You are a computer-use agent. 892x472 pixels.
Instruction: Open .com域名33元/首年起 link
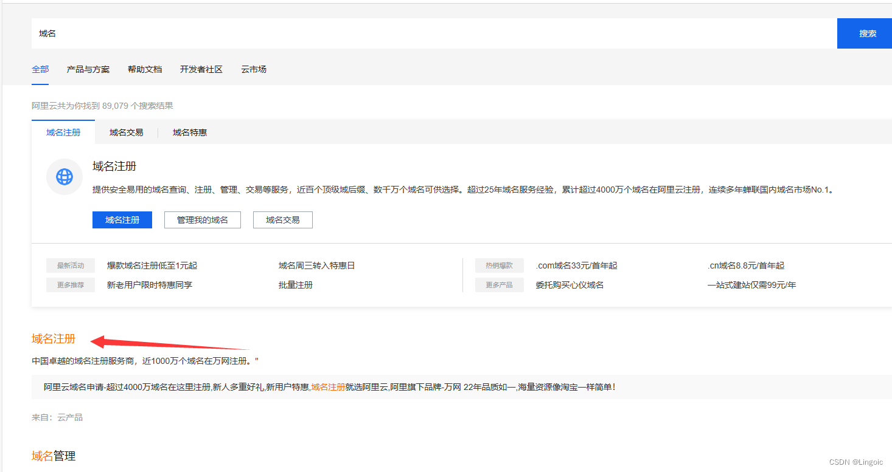(576, 265)
